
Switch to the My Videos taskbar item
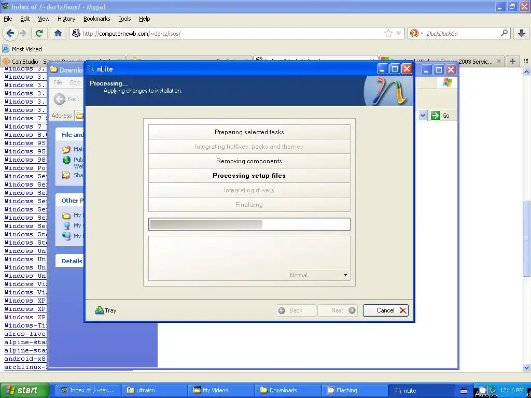[x=219, y=390]
